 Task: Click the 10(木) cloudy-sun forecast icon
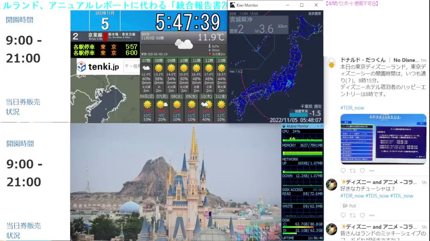pos(206,104)
